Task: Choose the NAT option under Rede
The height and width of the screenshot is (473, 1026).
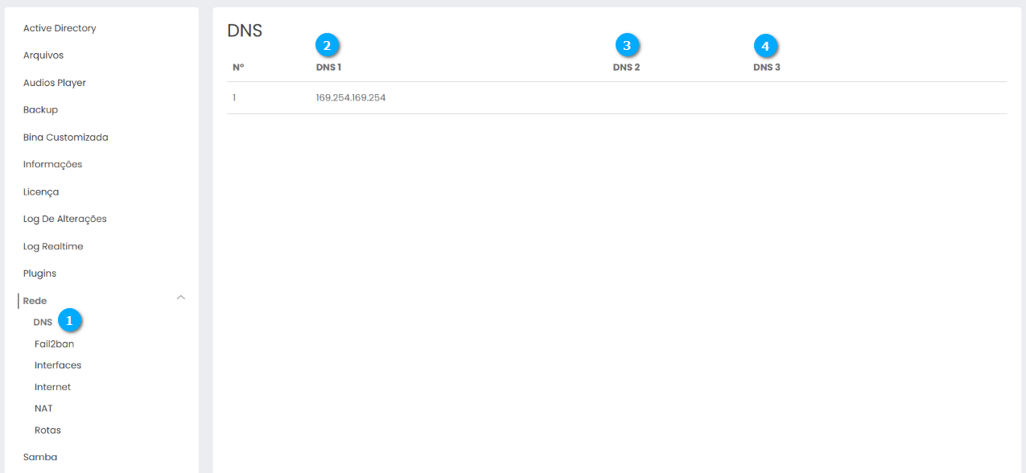Action: tap(43, 409)
